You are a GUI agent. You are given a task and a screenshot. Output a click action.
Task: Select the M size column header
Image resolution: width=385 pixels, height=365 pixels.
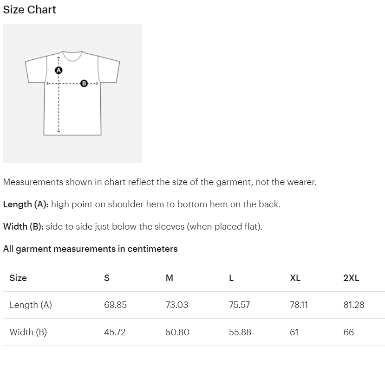[x=170, y=278]
